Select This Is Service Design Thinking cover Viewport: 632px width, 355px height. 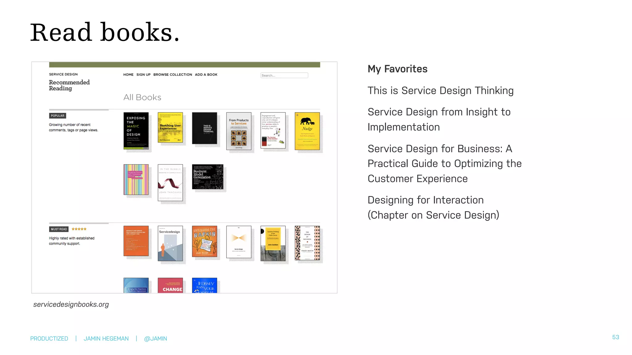click(x=205, y=128)
